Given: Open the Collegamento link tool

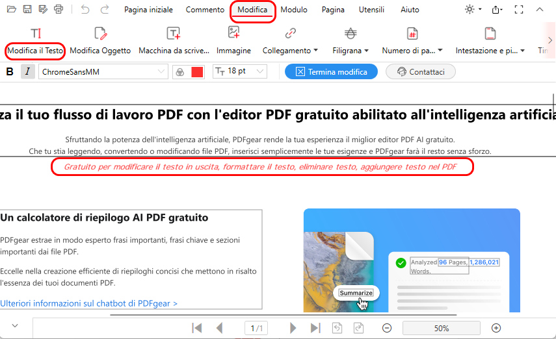Looking at the screenshot, I should click(x=290, y=34).
